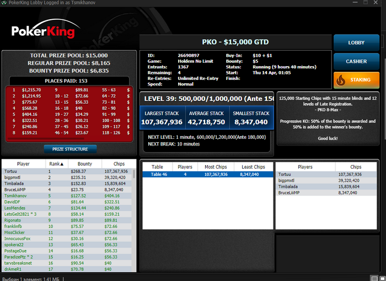Screen dimensions: 386x281
Task: Click tournament ID 26690897
Action: 189,56
